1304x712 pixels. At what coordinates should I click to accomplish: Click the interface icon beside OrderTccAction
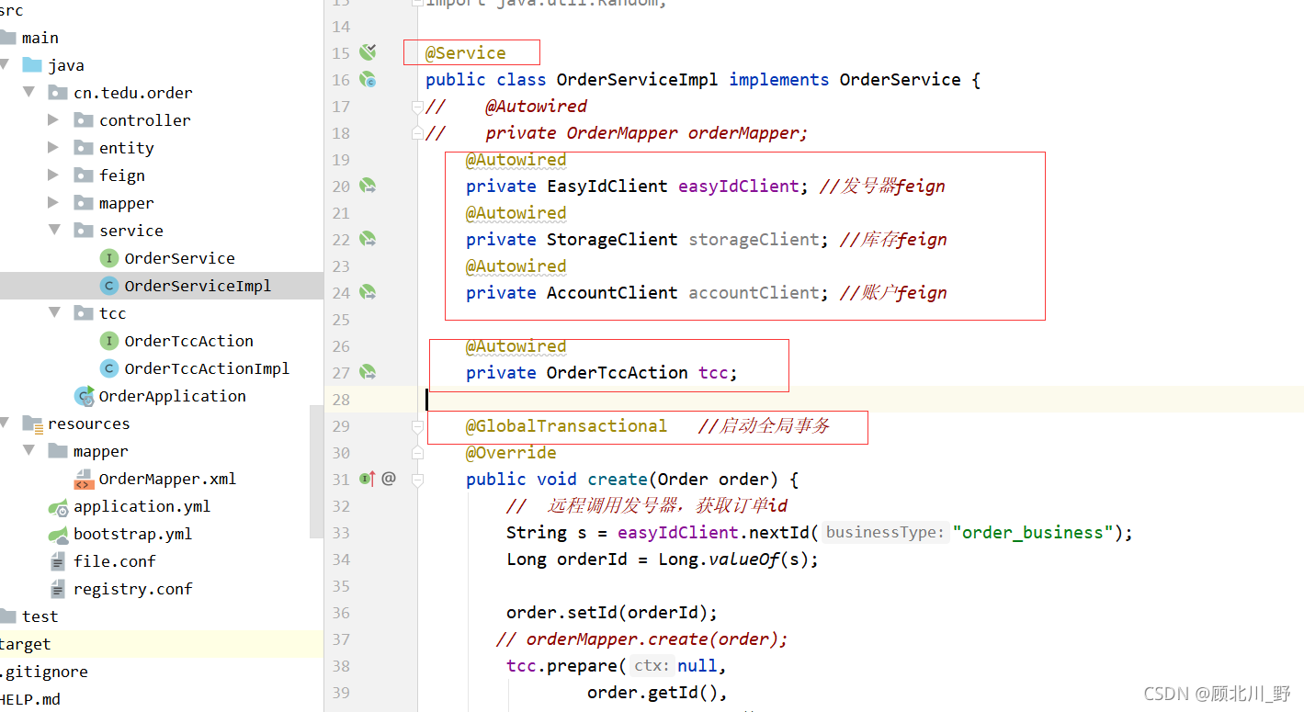pyautogui.click(x=109, y=341)
